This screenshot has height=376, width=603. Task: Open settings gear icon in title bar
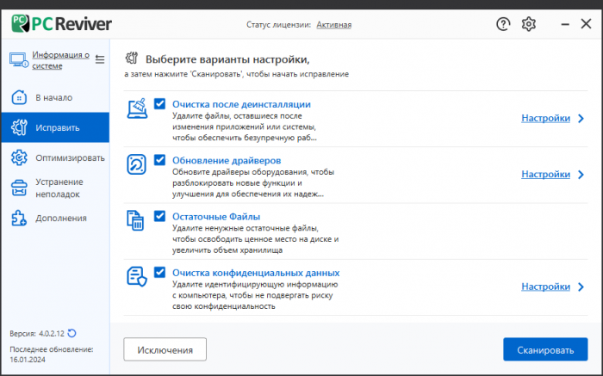[x=529, y=24]
